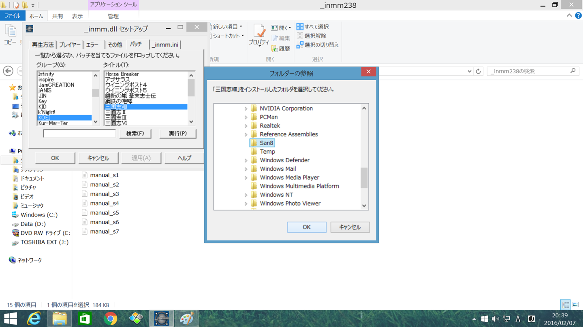Open Internet Explorer from the taskbar

(34, 319)
